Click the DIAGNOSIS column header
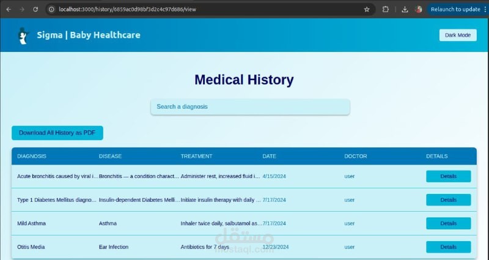This screenshot has width=489, height=260. click(32, 156)
